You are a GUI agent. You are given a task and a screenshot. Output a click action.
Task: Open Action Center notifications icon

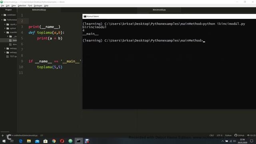point(252,141)
